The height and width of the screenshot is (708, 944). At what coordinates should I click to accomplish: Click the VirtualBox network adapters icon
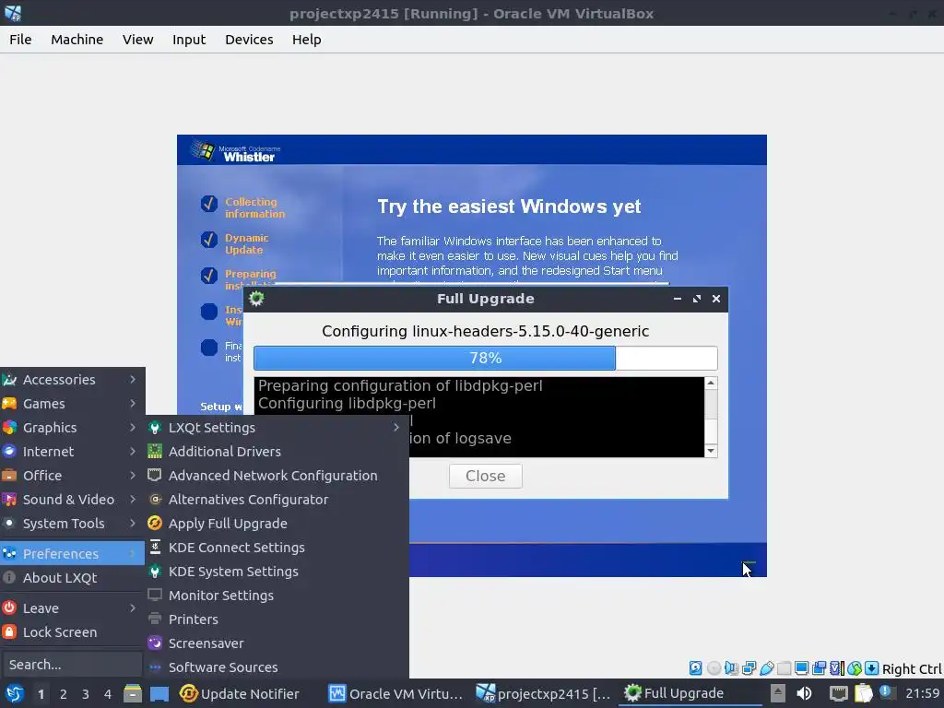(x=749, y=667)
